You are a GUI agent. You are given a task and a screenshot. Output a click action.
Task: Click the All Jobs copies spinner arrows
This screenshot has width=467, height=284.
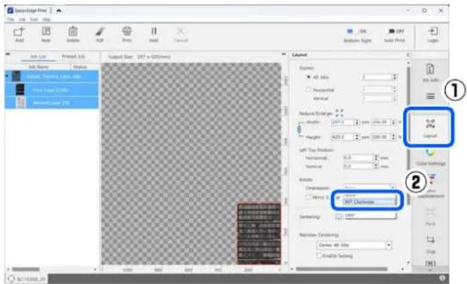(x=394, y=77)
